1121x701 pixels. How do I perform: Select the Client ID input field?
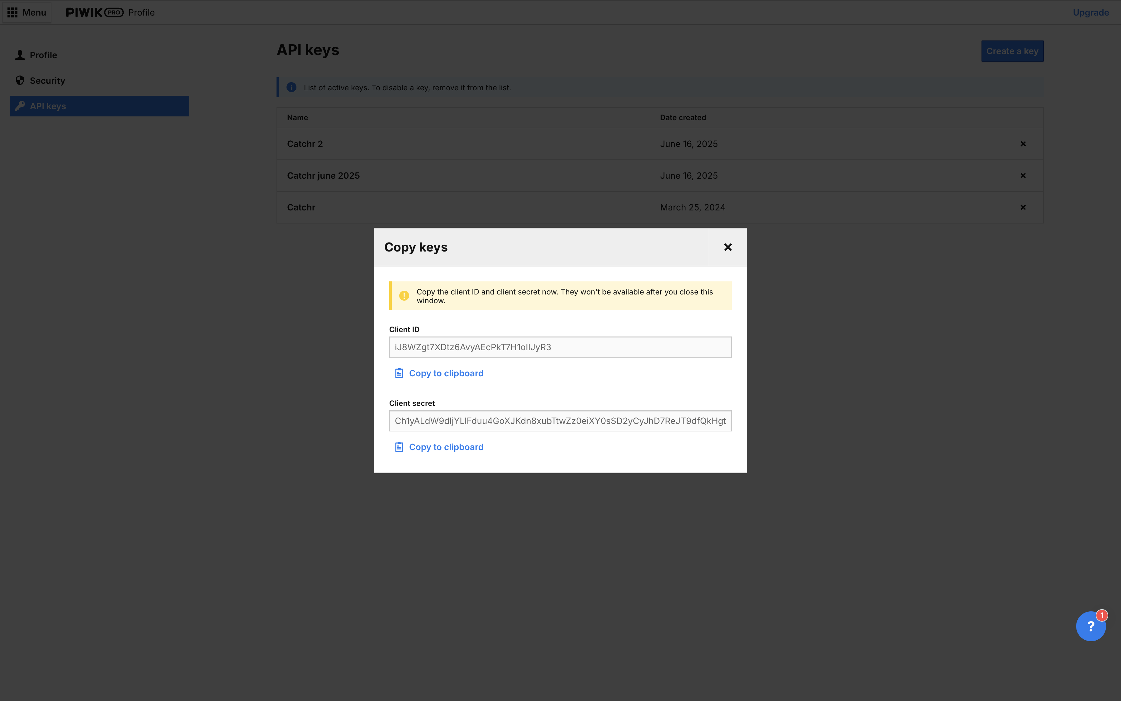560,347
